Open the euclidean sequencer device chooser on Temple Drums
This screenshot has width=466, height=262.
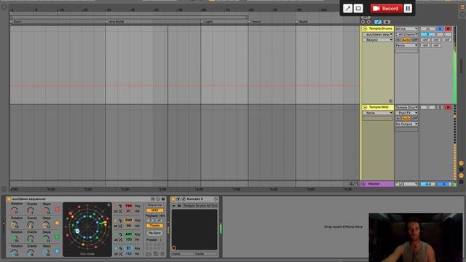click(377, 34)
